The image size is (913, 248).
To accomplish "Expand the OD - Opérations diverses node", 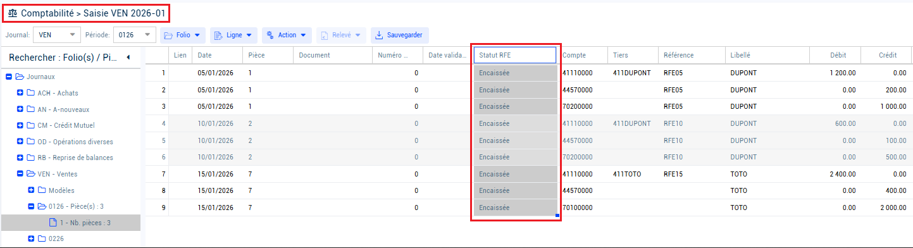I will tap(20, 142).
